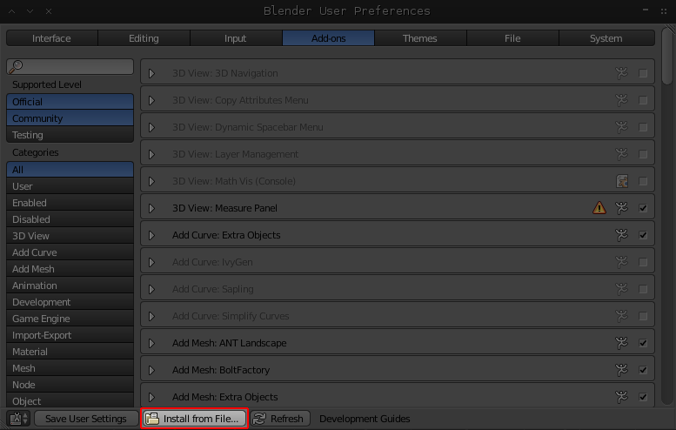
Task: Click the community icon for 3D Navigation
Action: tap(621, 73)
